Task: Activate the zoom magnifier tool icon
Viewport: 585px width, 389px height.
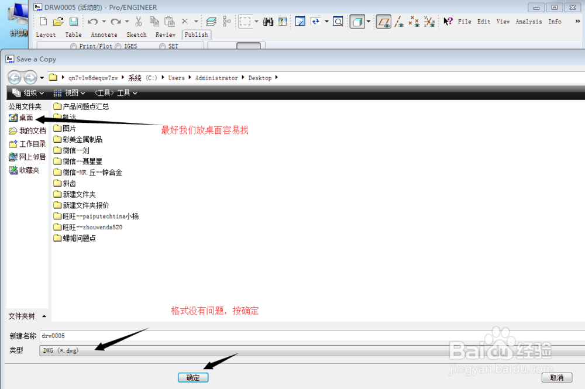Action: (x=338, y=21)
